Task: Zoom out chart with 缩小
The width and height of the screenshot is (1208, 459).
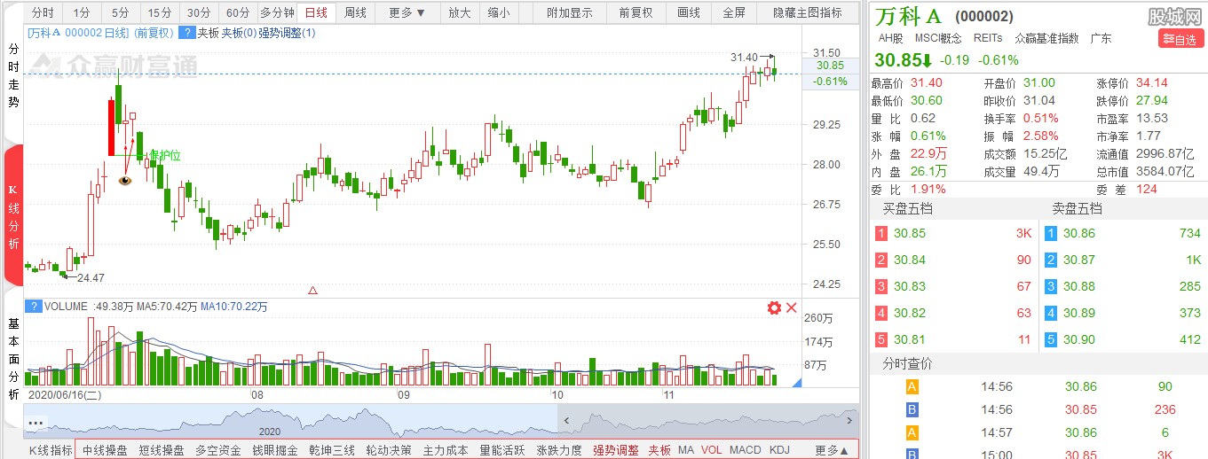Action: pyautogui.click(x=499, y=13)
